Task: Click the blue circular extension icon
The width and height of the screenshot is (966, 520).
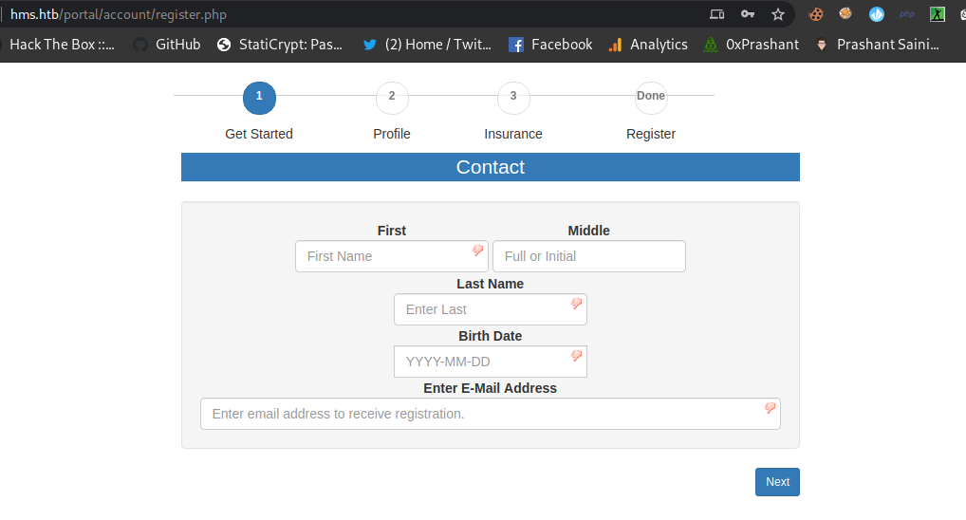Action: pos(877,14)
